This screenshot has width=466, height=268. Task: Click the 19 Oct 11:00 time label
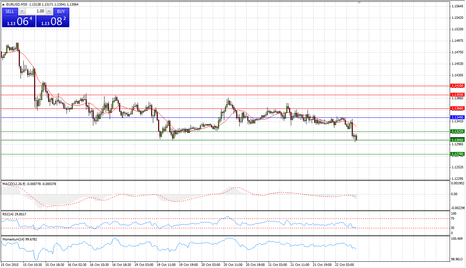click(166, 265)
